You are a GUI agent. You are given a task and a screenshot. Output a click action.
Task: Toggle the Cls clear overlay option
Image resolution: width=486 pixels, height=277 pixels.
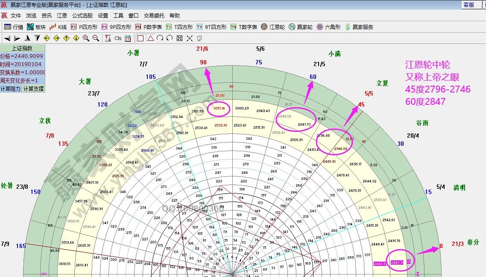tap(118, 38)
